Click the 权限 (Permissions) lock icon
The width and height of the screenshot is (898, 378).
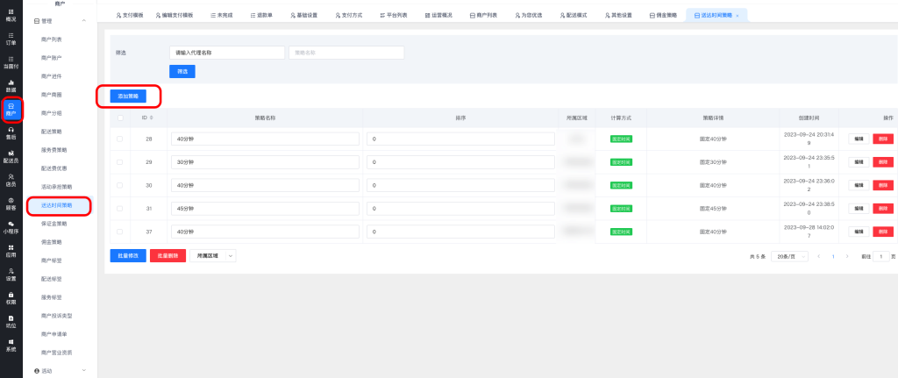[11, 298]
